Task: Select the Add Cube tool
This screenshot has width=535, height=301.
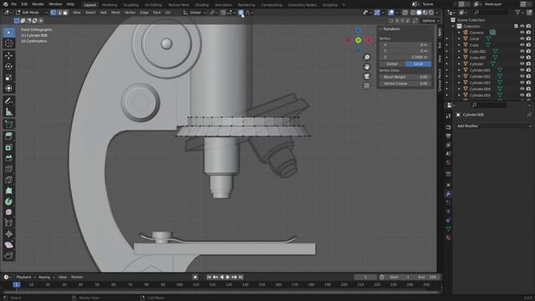Action: (x=9, y=124)
